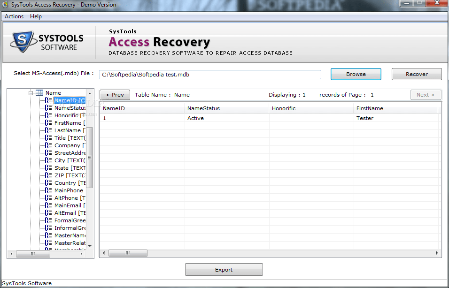Open the Actions menu
Image resolution: width=449 pixels, height=288 pixels.
coord(14,16)
